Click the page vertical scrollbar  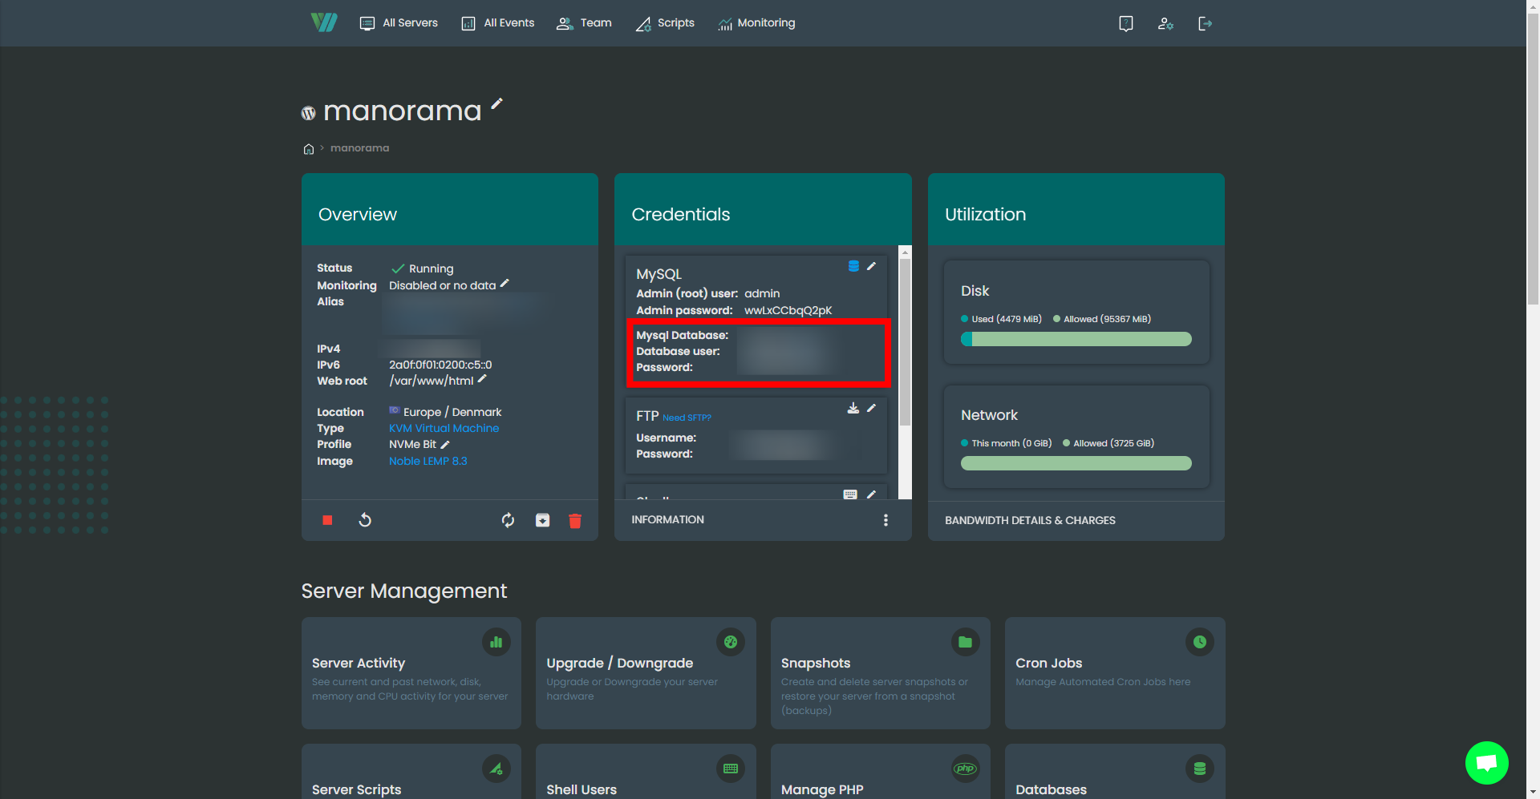(x=1533, y=159)
